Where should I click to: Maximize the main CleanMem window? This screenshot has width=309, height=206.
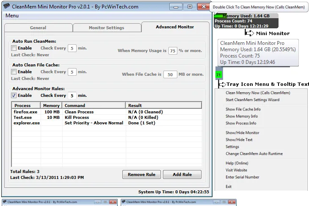(x=190, y=7)
